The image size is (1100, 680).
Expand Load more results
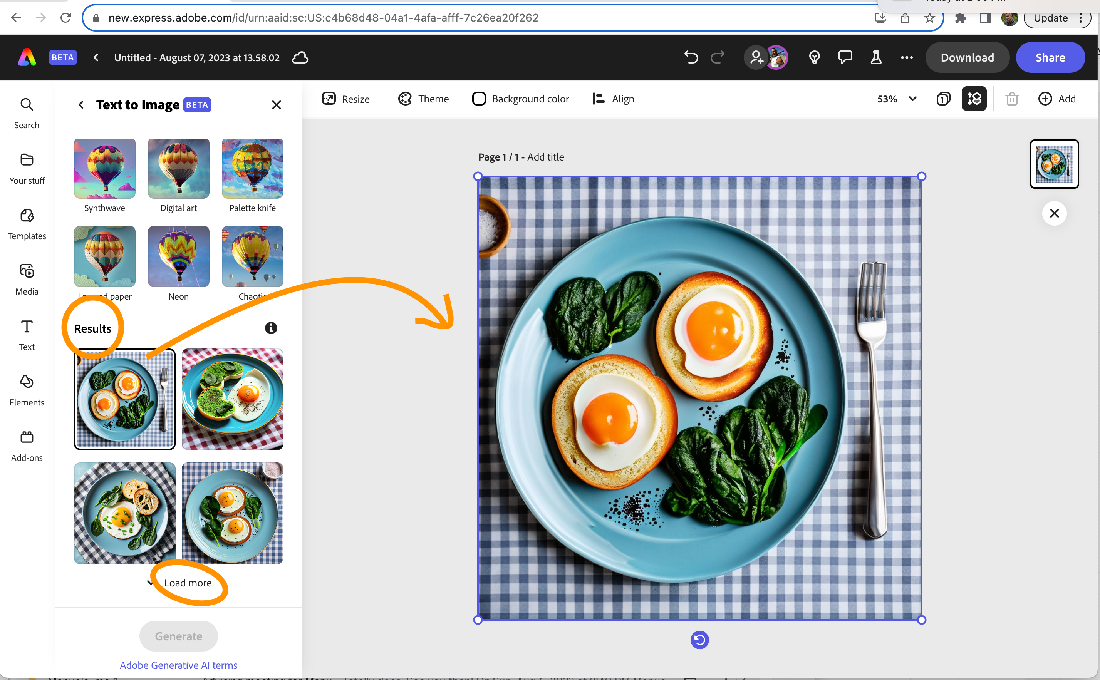tap(187, 583)
